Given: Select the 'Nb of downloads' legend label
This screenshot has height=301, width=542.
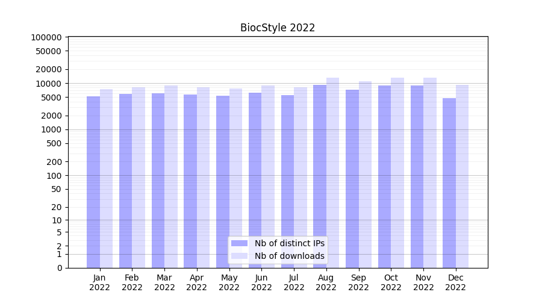Looking at the screenshot, I should [x=289, y=256].
